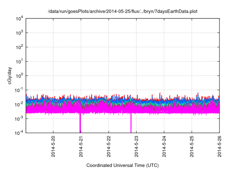The image size is (242, 169).
Task: Click the magenta dropout spike before 2014-5-23
Action: (x=131, y=123)
